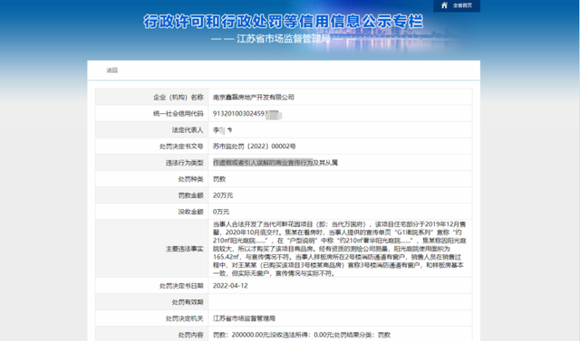Select the label 处罚决定机关
The height and width of the screenshot is (341, 580).
pos(184,318)
